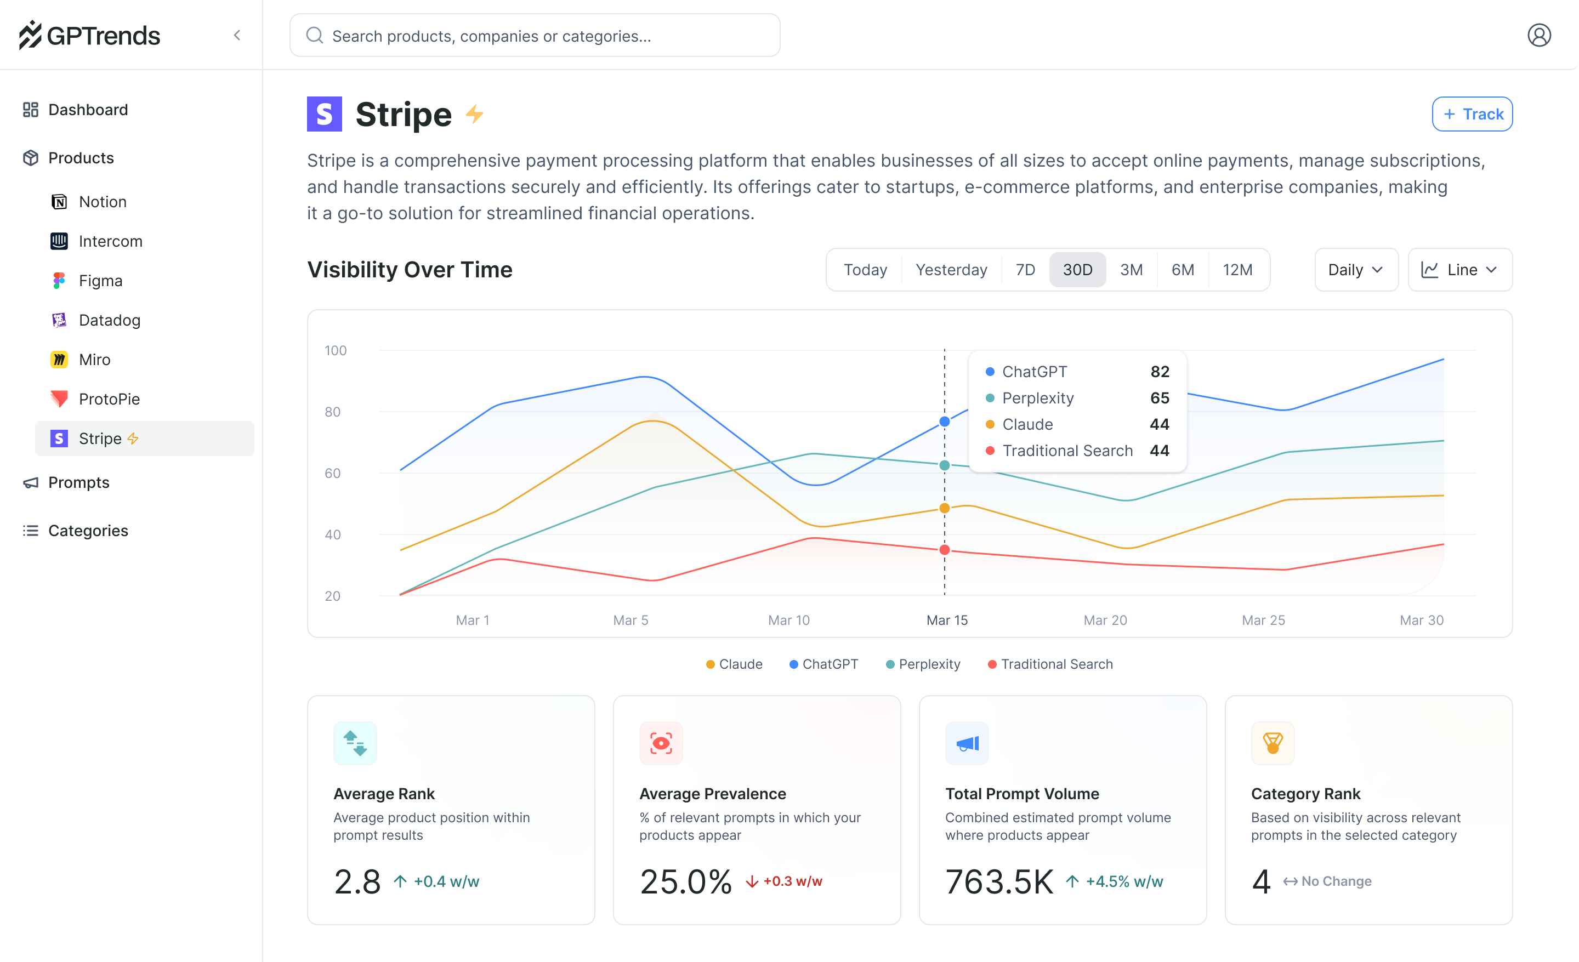Viewport: 1579px width, 962px height.
Task: Click the lightning bolt beside sidebar Stripe
Action: pos(133,438)
